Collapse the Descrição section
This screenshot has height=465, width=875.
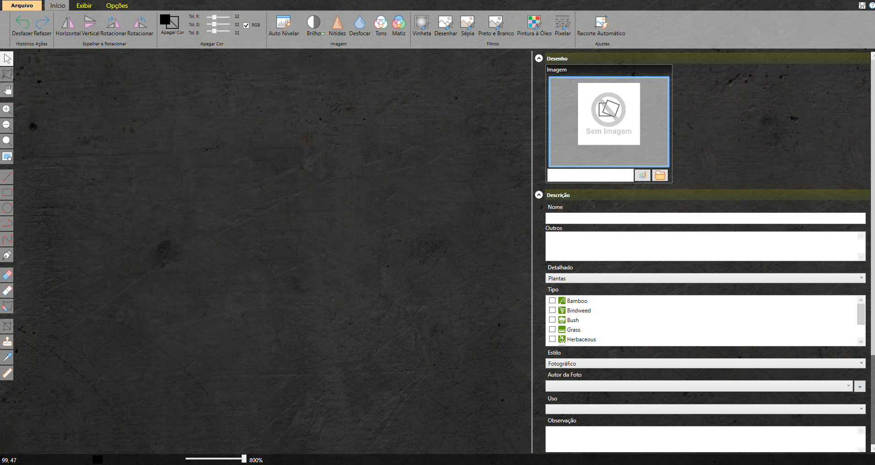click(x=539, y=195)
